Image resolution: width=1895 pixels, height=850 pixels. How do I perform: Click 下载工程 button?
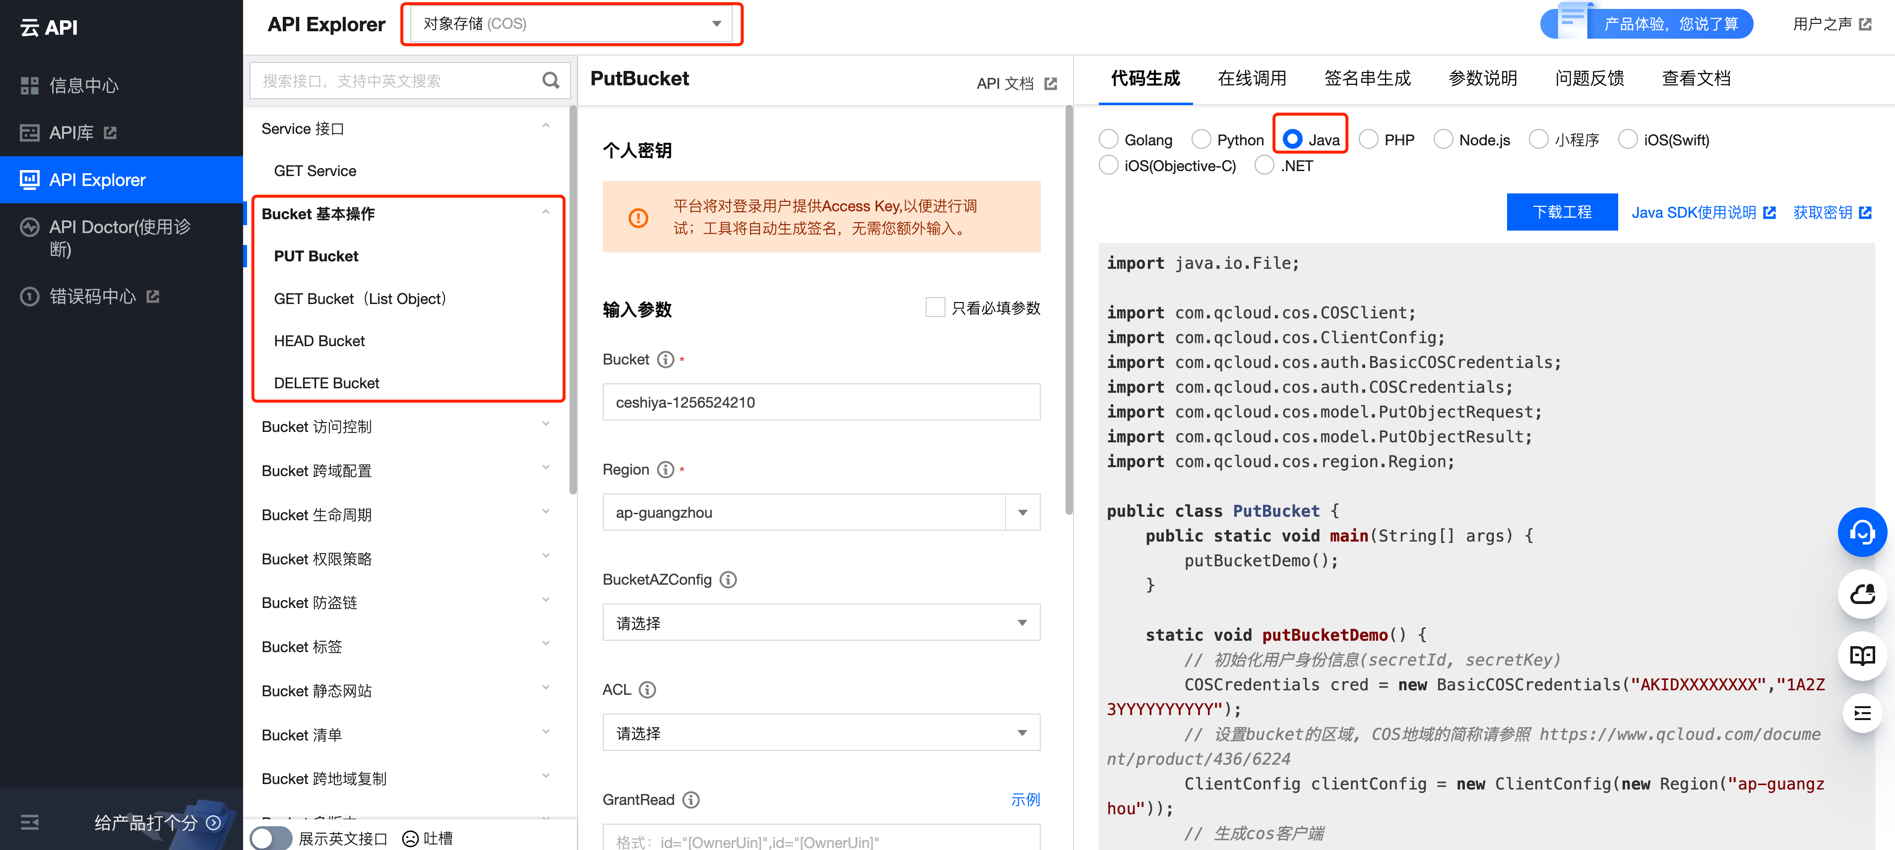pos(1560,211)
